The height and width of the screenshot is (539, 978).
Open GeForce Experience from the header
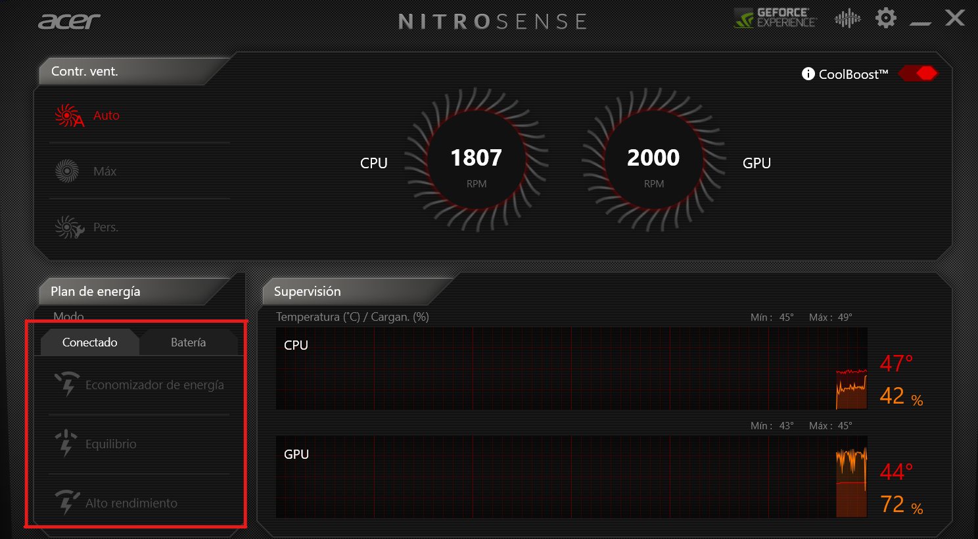tap(775, 18)
